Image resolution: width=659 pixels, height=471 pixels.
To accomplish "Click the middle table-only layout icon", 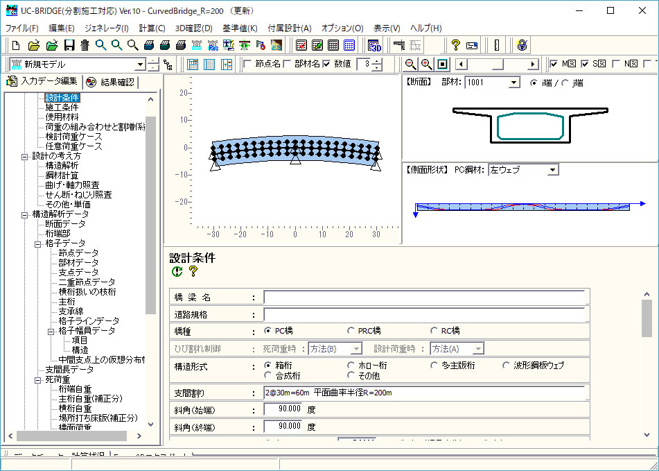I will tap(209, 65).
